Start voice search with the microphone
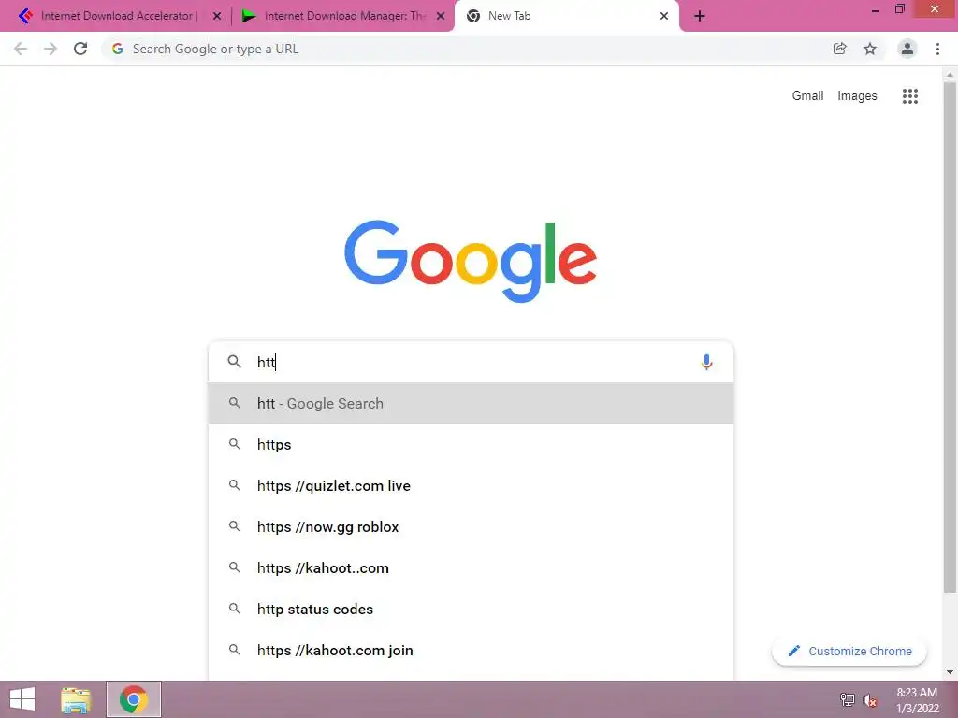958x718 pixels. (x=707, y=362)
